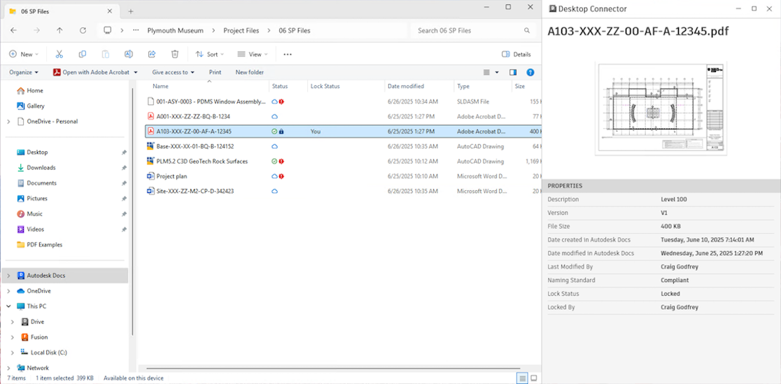Select the Project plan file name
This screenshot has width=781, height=384.
pos(172,176)
